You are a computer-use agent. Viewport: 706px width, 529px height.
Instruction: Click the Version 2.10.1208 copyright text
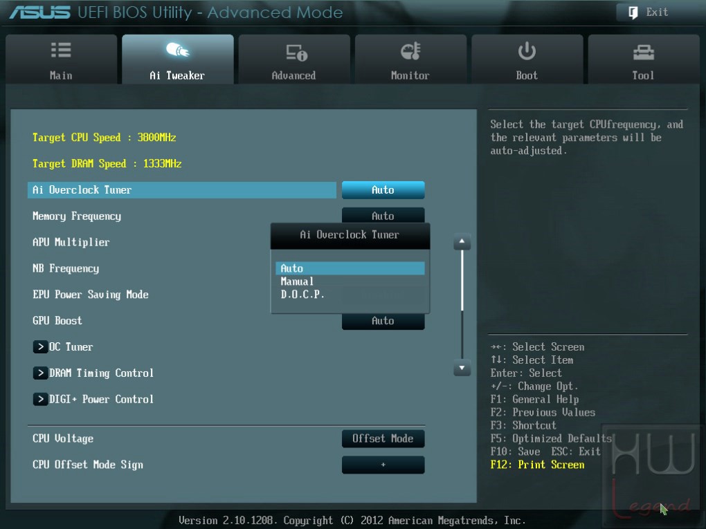(352, 521)
